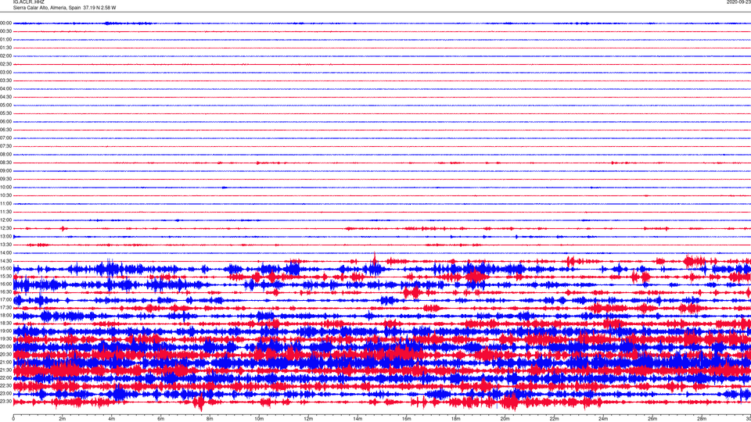This screenshot has width=751, height=422.
Task: Click the '13:00' time row label
Action: [5, 236]
